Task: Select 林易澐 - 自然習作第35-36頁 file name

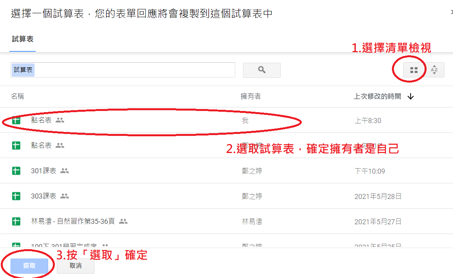Action: tap(73, 222)
